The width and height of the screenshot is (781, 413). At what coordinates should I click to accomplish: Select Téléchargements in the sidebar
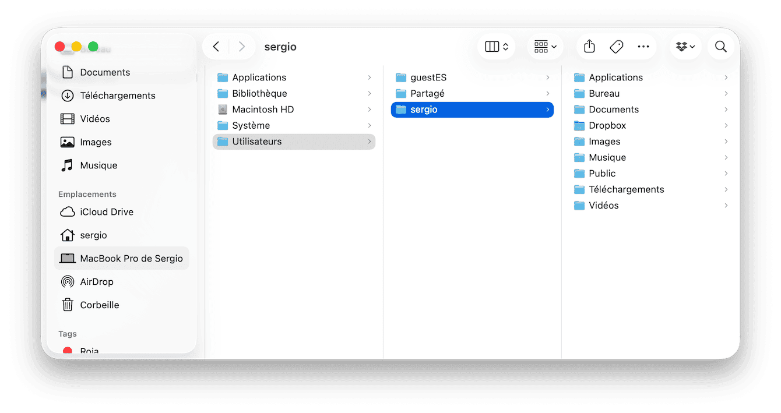click(117, 96)
